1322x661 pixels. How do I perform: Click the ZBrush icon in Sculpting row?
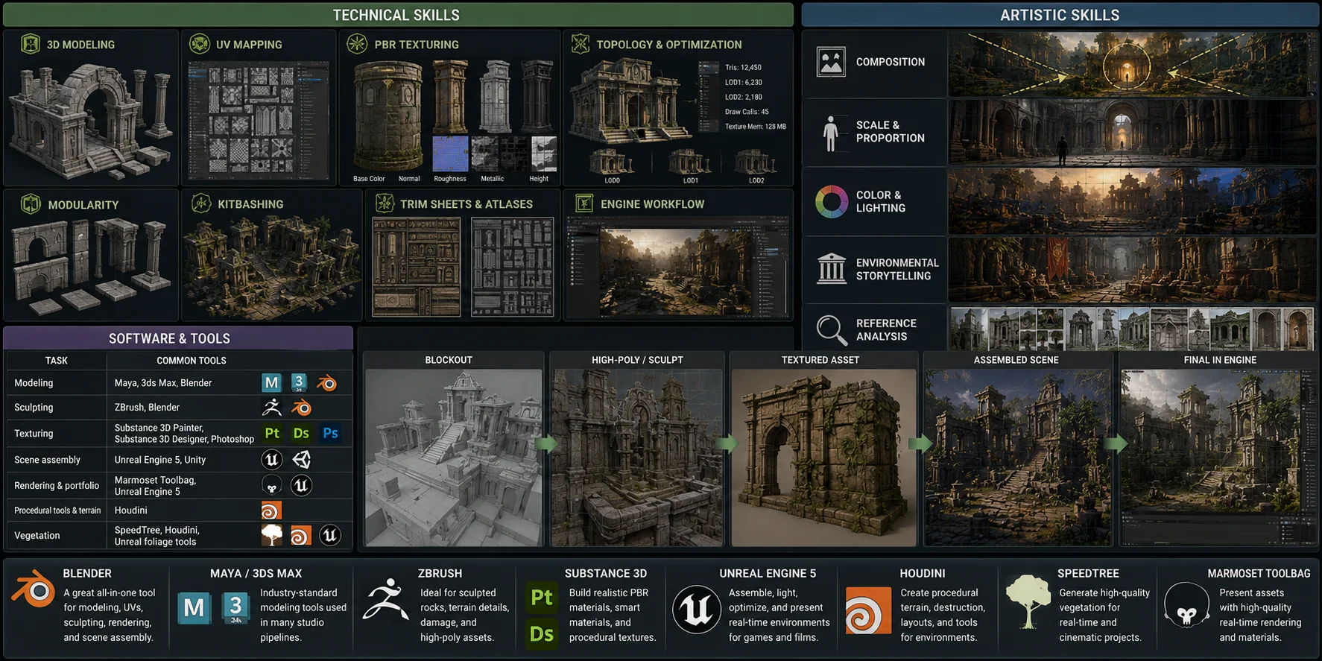272,407
